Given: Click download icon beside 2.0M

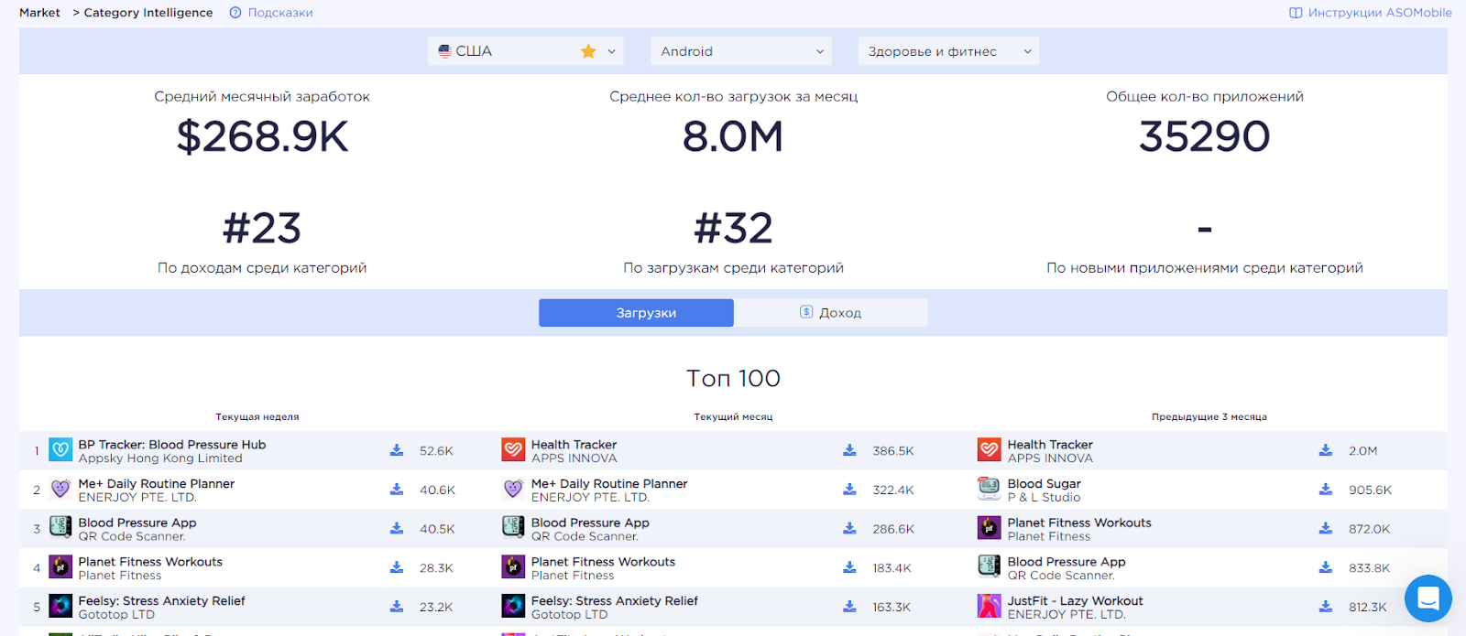Looking at the screenshot, I should pos(1326,450).
